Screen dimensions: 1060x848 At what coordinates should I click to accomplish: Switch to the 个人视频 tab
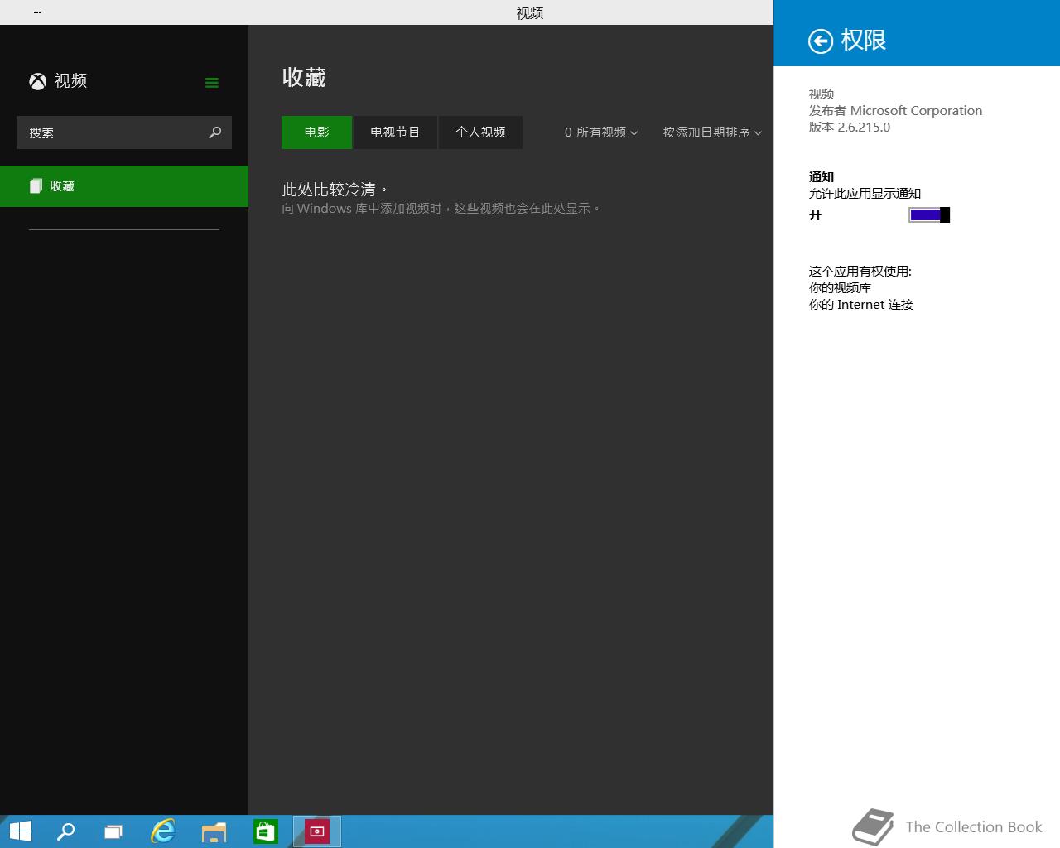(x=480, y=132)
